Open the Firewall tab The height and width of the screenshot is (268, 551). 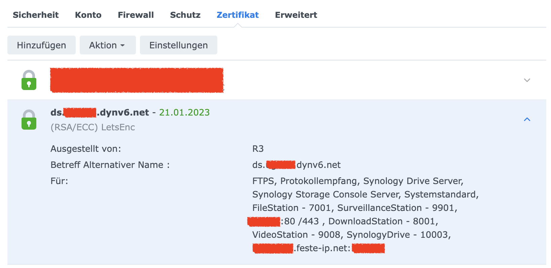click(136, 15)
